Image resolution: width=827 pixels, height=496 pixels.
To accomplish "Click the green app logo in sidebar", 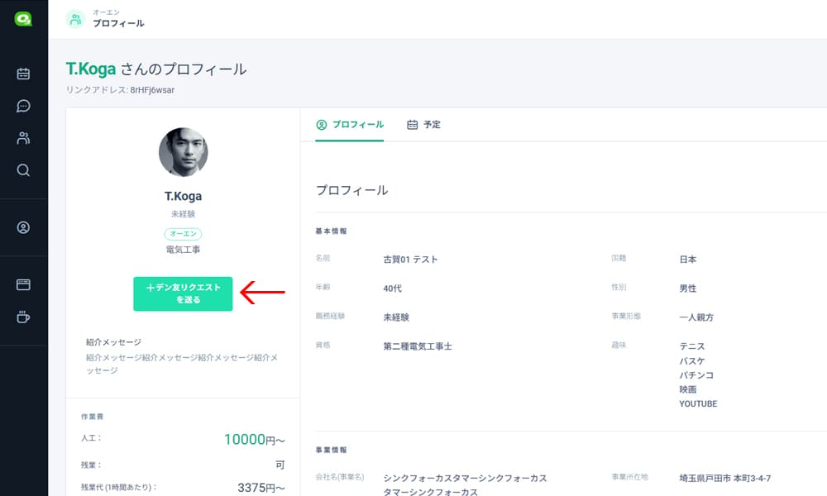I will coord(23,19).
